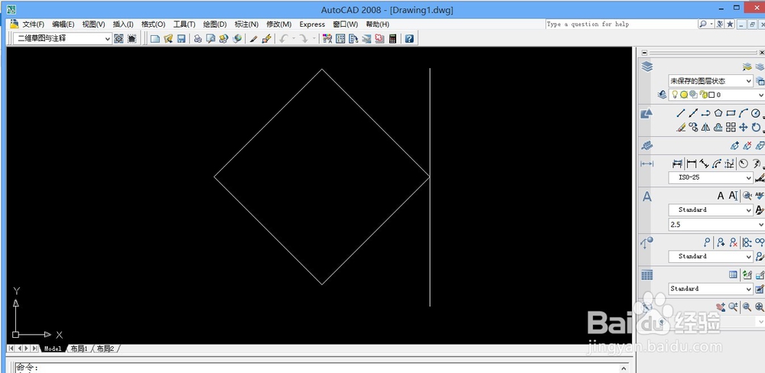Click the help question input field
765x373 pixels.
point(621,24)
